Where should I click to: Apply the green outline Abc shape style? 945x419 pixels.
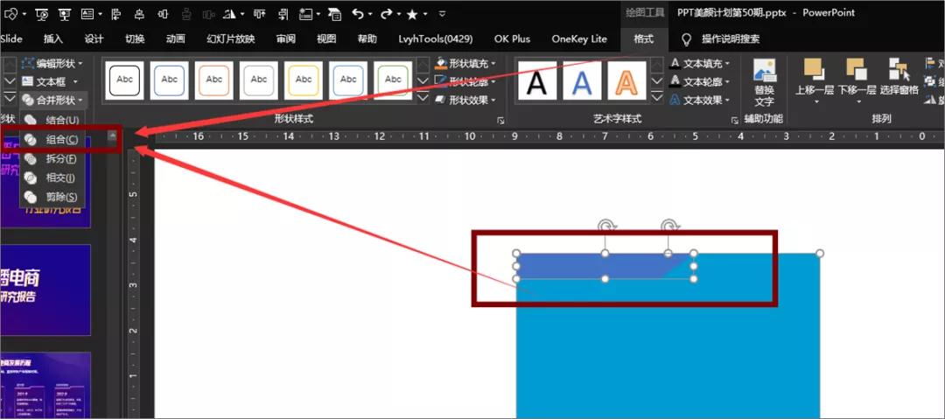click(x=392, y=80)
